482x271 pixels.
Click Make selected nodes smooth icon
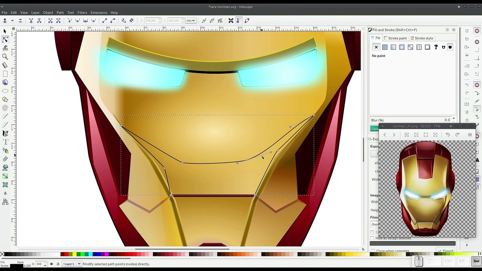(78, 20)
